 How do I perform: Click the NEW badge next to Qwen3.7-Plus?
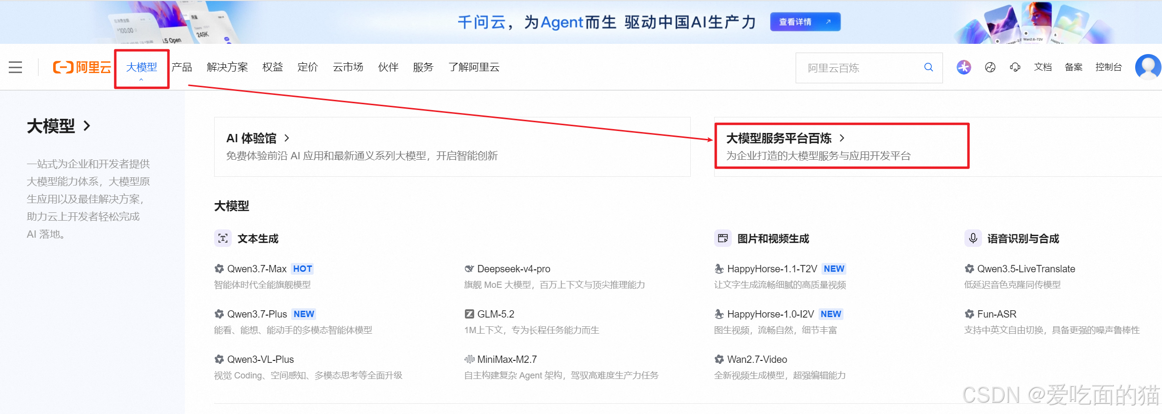coord(304,314)
